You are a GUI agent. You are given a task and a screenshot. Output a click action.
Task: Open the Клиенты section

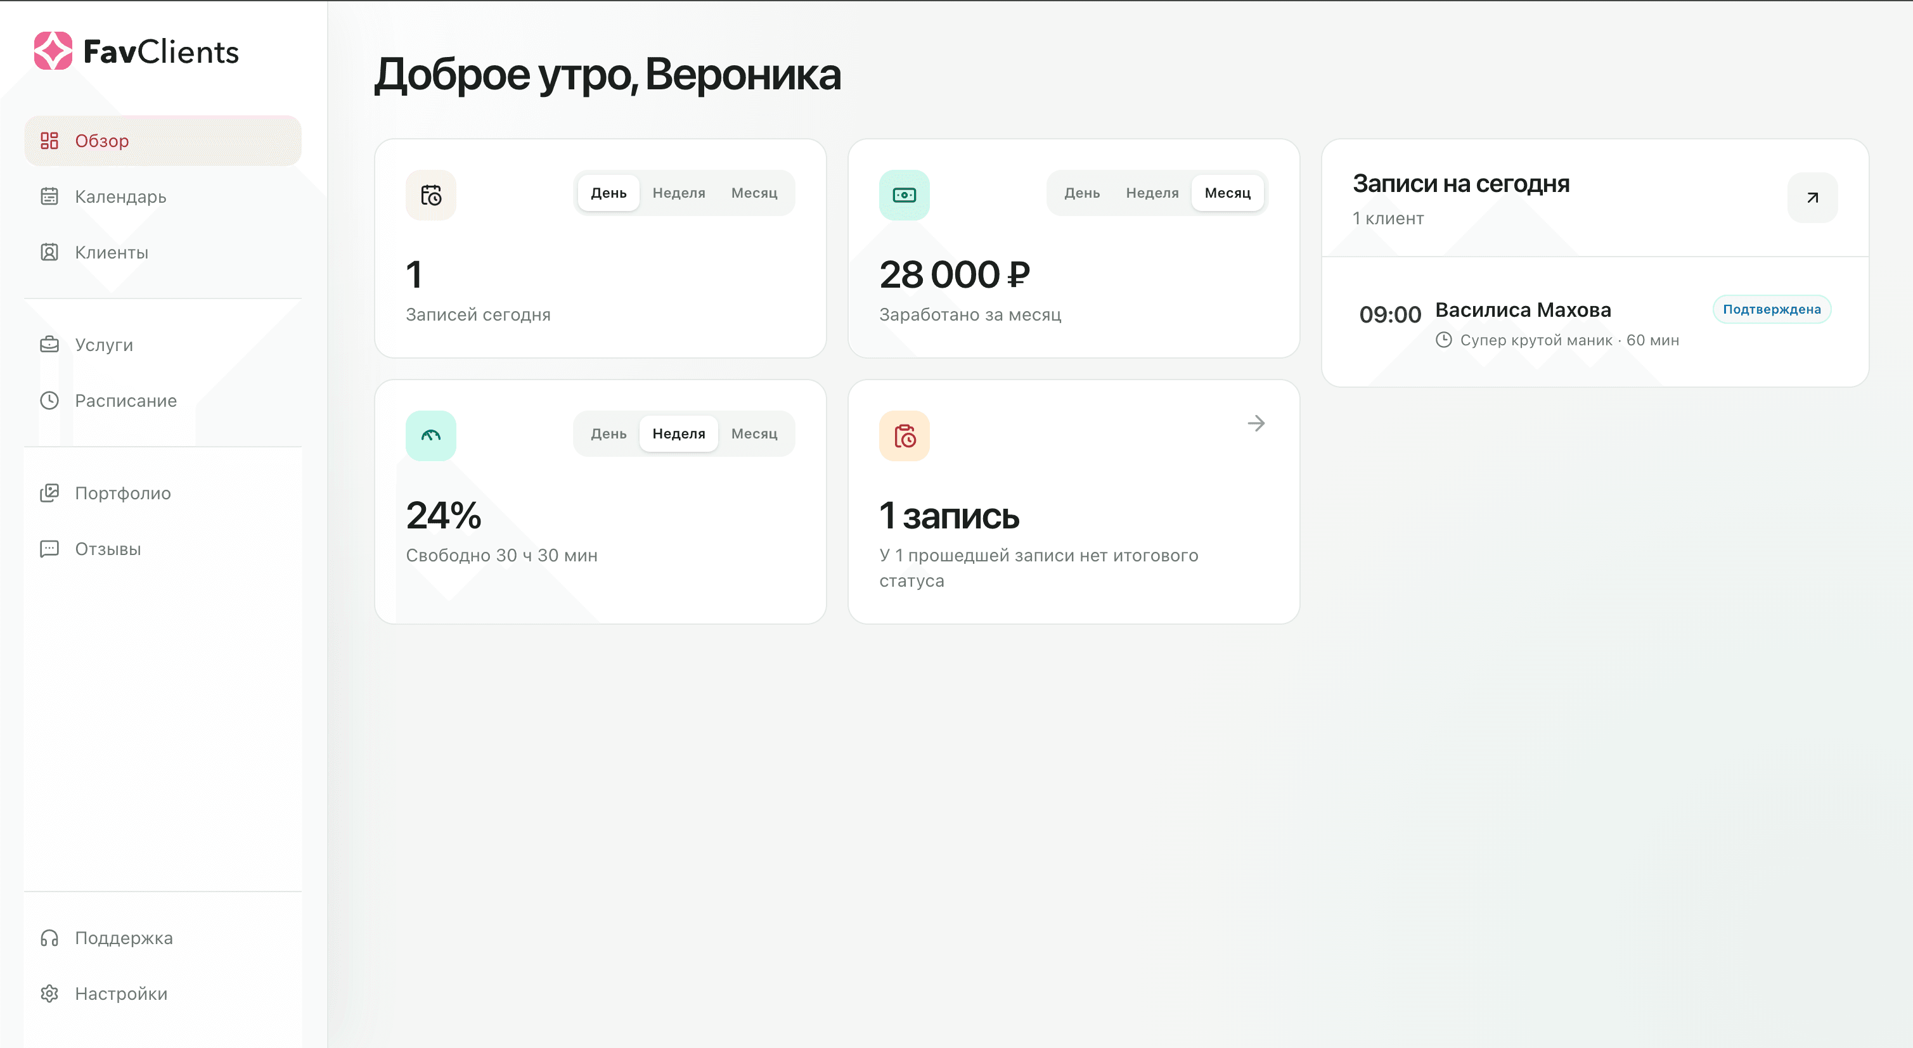click(163, 252)
